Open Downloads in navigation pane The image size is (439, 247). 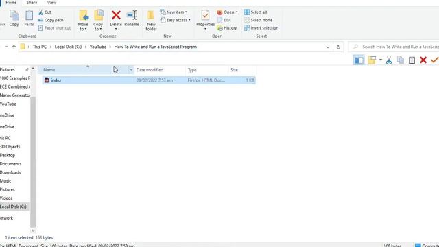point(10,172)
